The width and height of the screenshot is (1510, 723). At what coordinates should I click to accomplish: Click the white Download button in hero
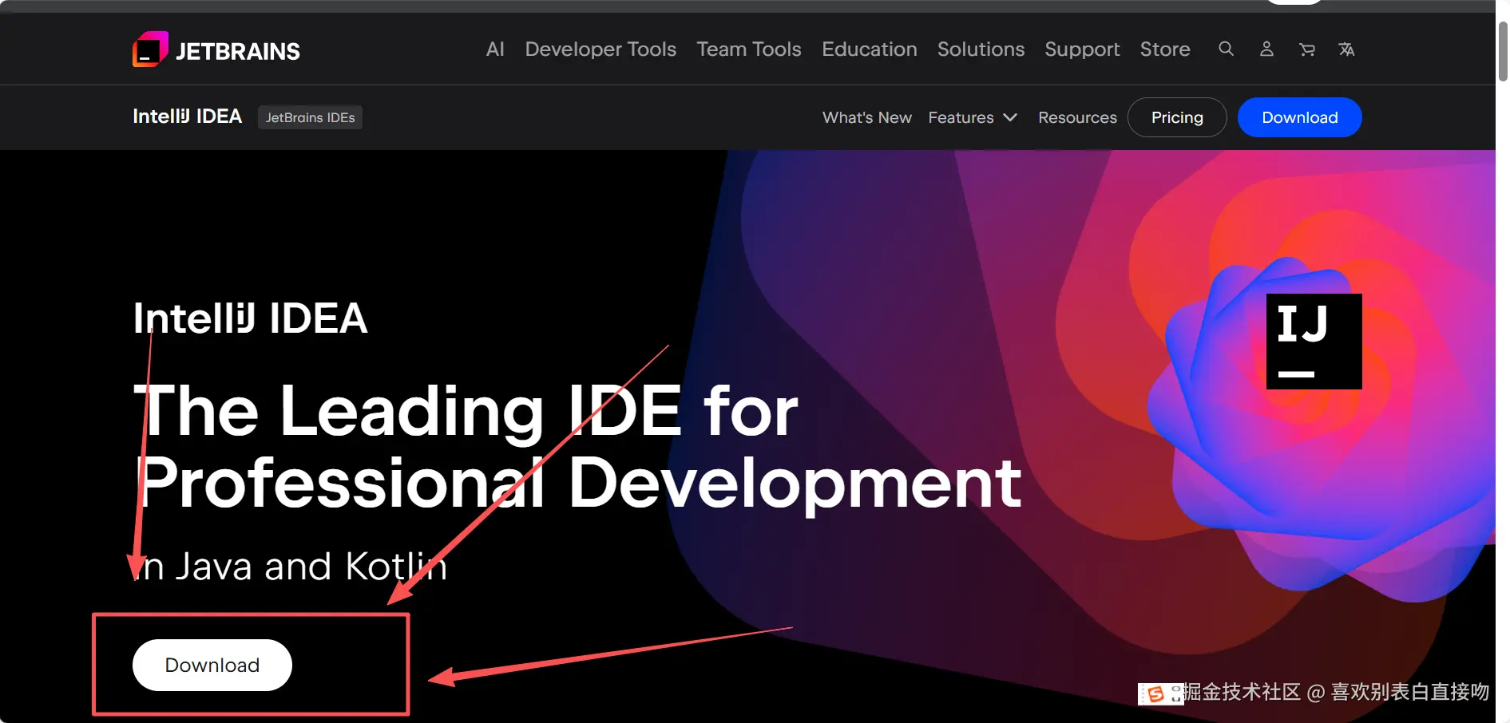(212, 665)
